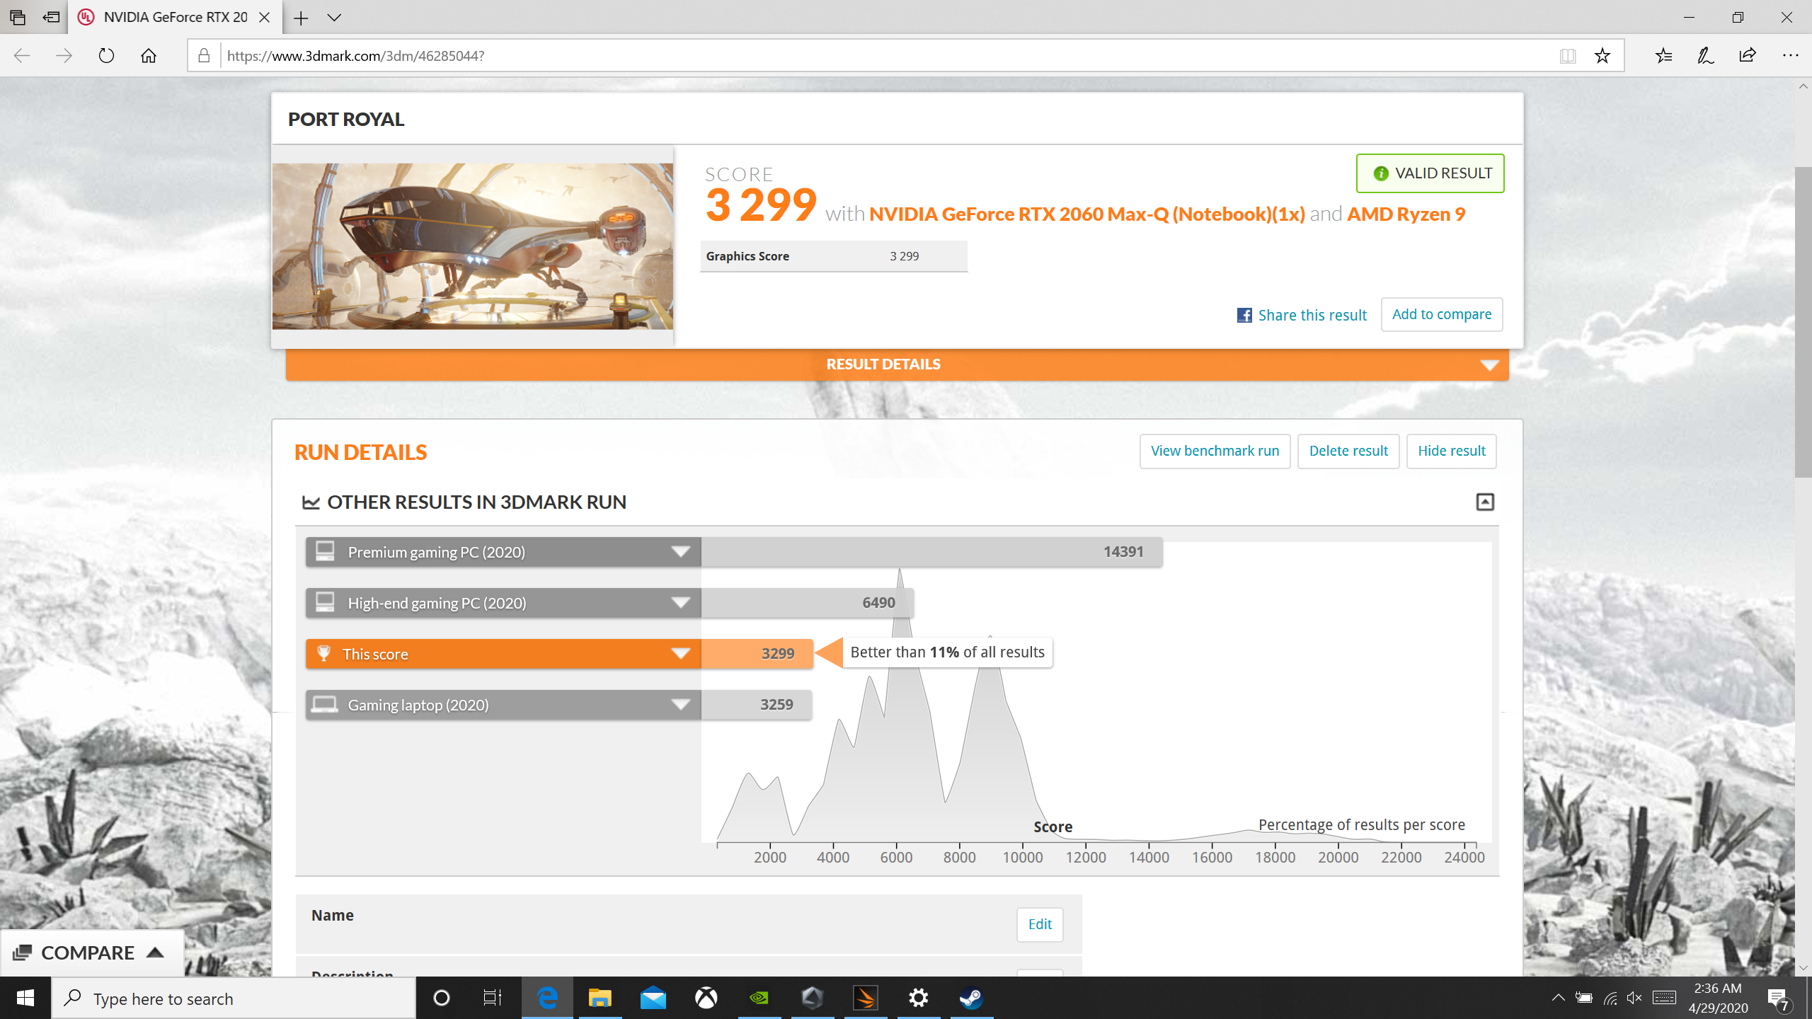Close the NVIDIA GeForce RTX tab

pos(265,18)
